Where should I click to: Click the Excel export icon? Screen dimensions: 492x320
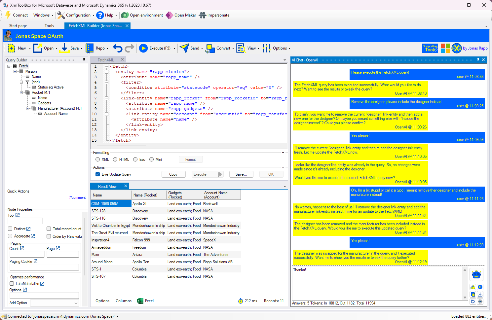(140, 301)
